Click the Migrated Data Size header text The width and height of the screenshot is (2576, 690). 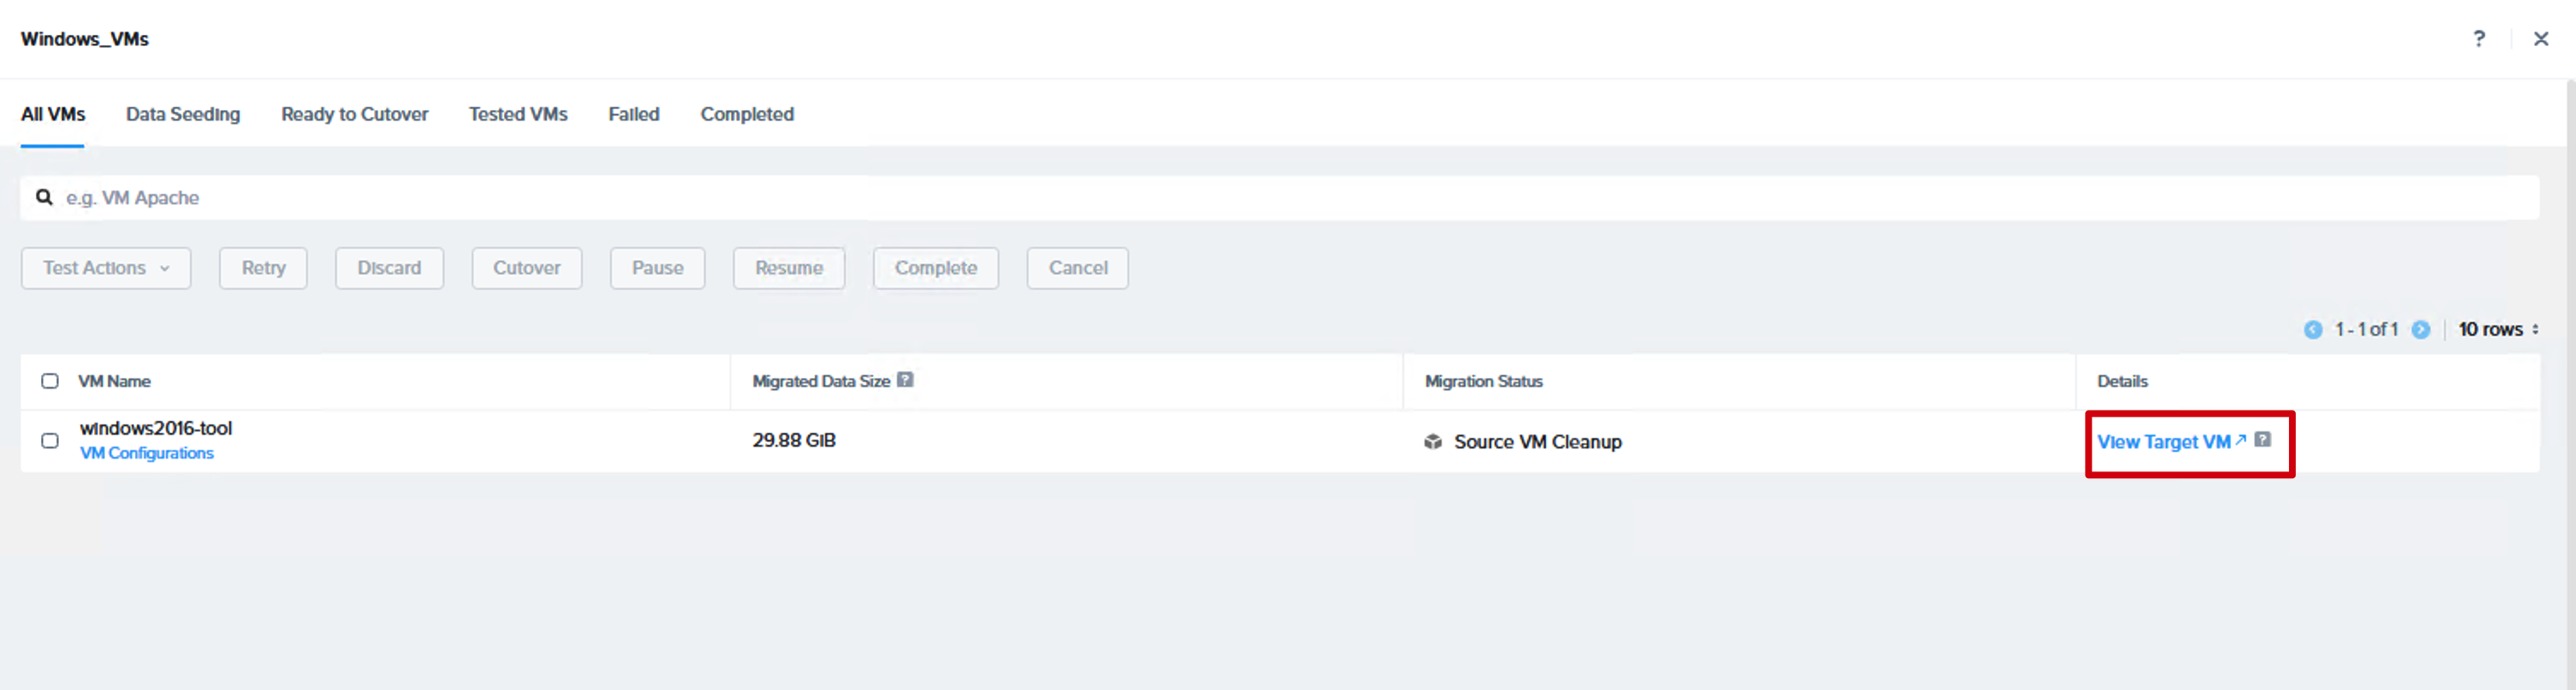point(821,381)
